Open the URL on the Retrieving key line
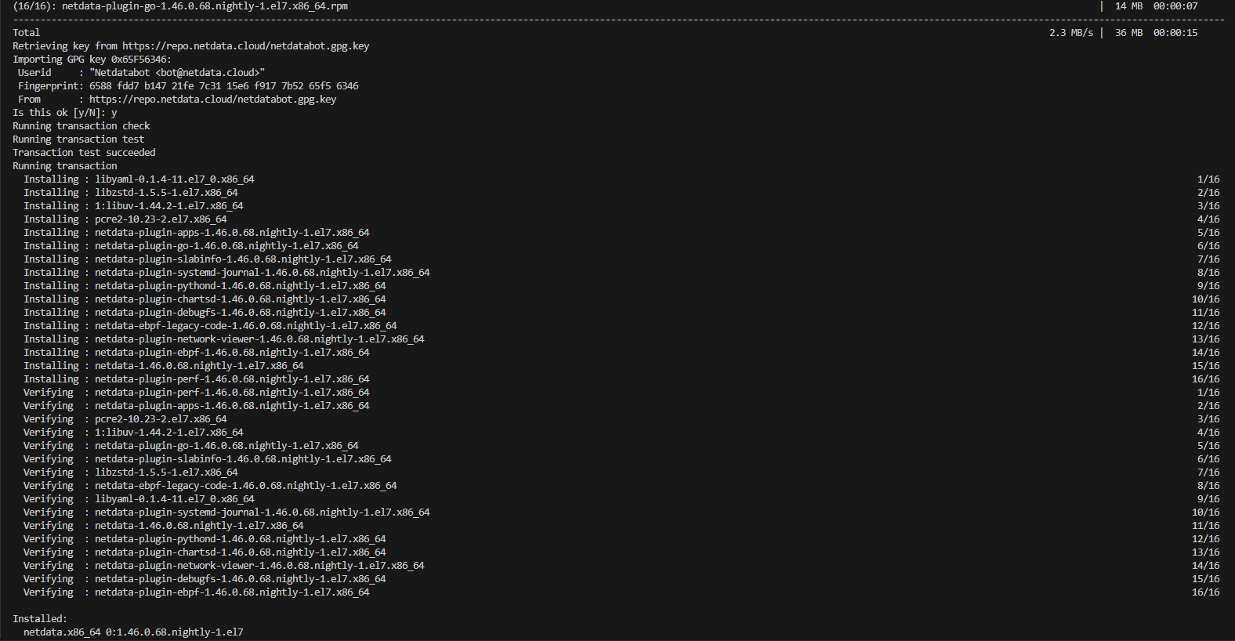Viewport: 1235px width, 641px height. 245,46
